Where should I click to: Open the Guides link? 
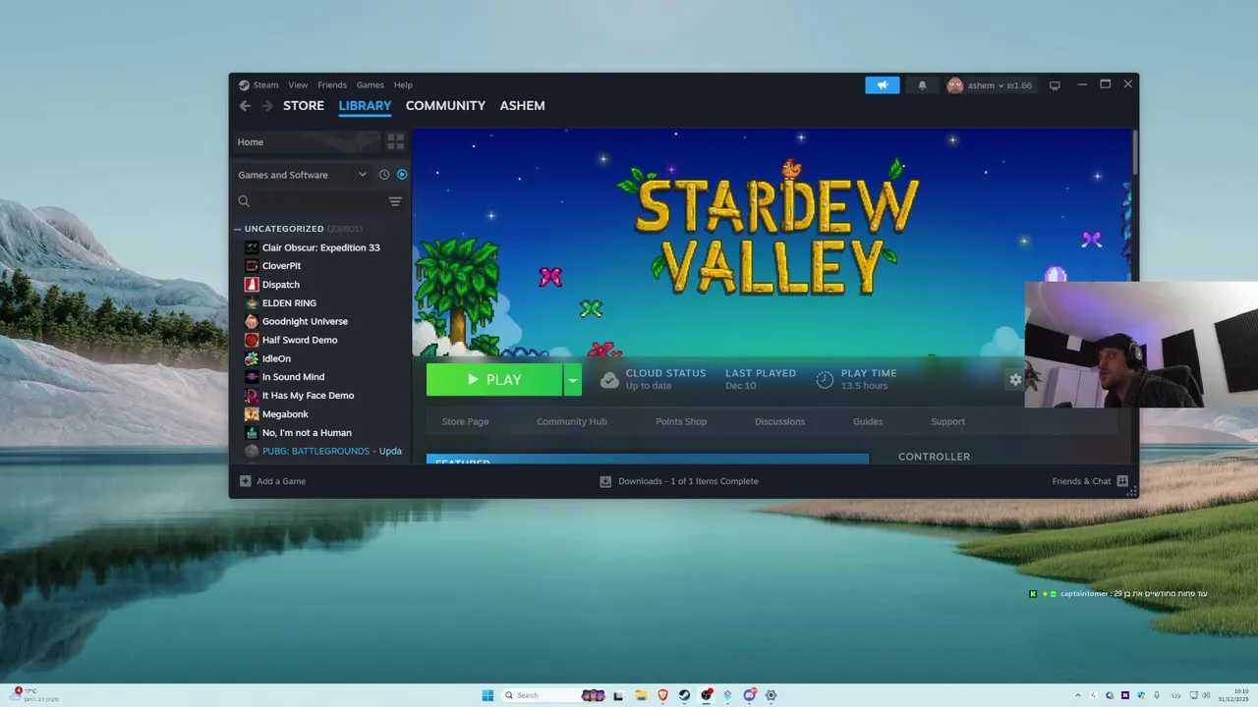pyautogui.click(x=868, y=422)
